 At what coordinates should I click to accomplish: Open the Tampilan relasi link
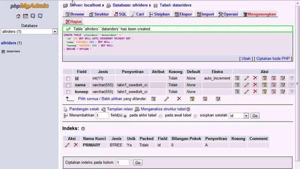120,109
